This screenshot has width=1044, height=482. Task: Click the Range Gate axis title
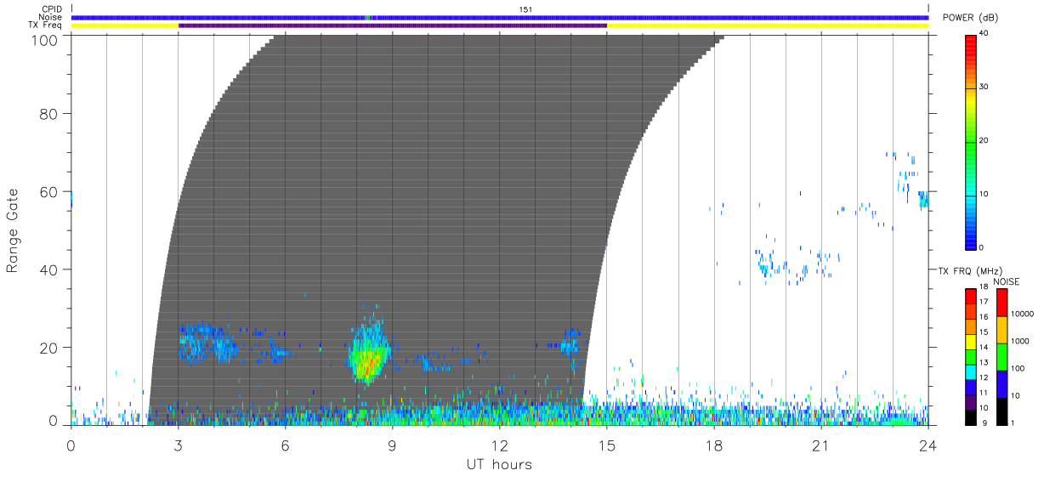tap(13, 230)
